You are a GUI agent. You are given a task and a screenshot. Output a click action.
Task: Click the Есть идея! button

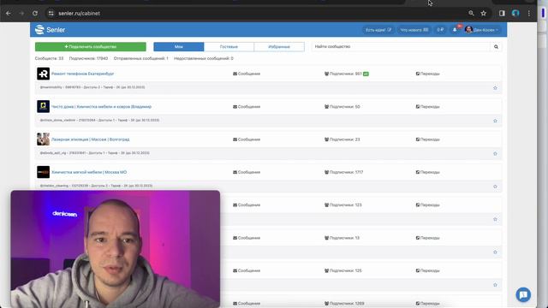[x=378, y=30]
